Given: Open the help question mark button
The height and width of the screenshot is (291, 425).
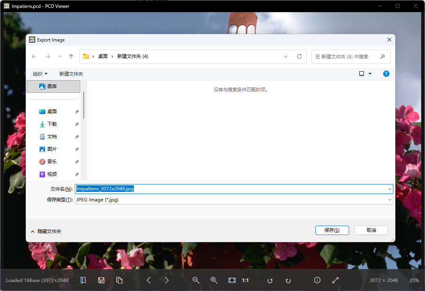Looking at the screenshot, I should [x=386, y=74].
